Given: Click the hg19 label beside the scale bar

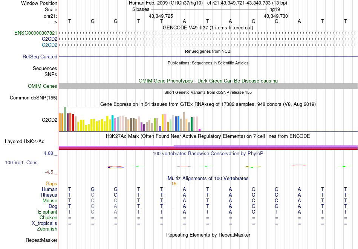Looking at the screenshot, I should pyautogui.click(x=275, y=9).
